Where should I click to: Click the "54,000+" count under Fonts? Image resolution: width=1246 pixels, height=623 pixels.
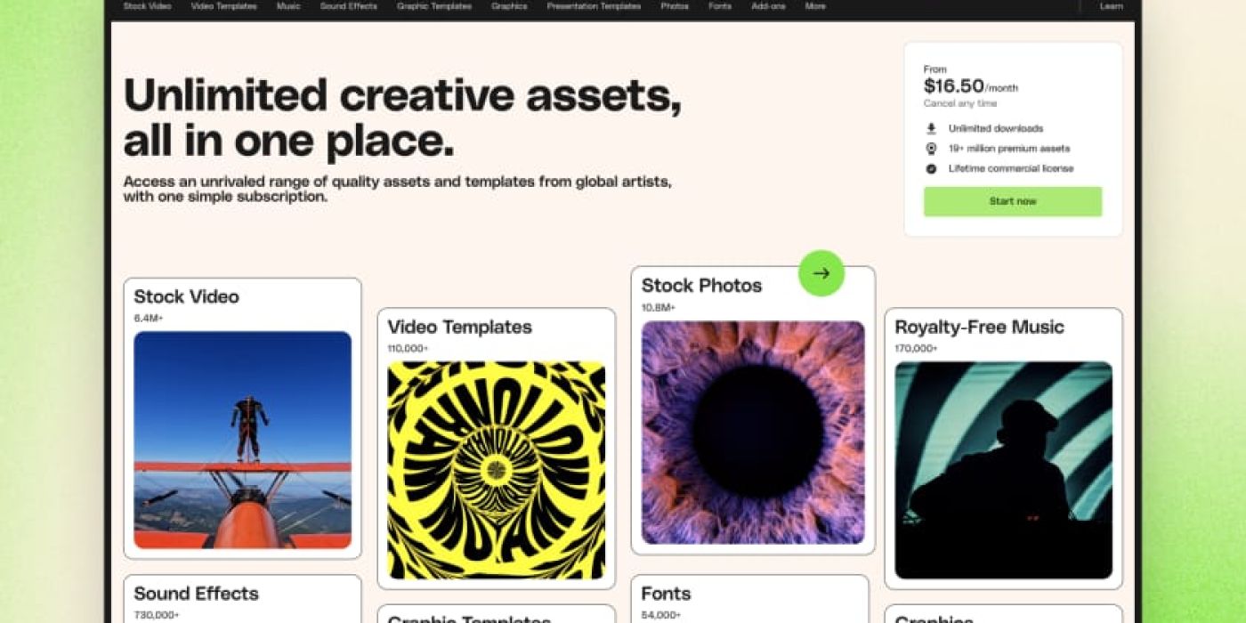[661, 615]
